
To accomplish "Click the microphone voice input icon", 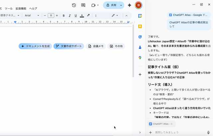I will pyautogui.click(x=208, y=132).
